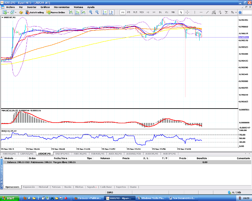
Task: Click the Beneficio column header
Action: pyautogui.click(x=202, y=158)
